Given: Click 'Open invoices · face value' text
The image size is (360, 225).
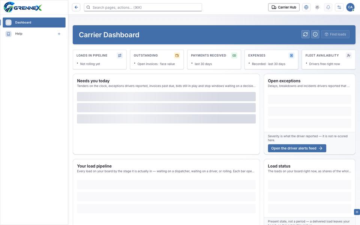Looking at the screenshot, I should (x=156, y=64).
